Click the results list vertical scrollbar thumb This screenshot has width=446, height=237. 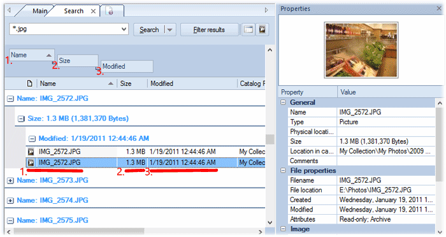coord(270,140)
